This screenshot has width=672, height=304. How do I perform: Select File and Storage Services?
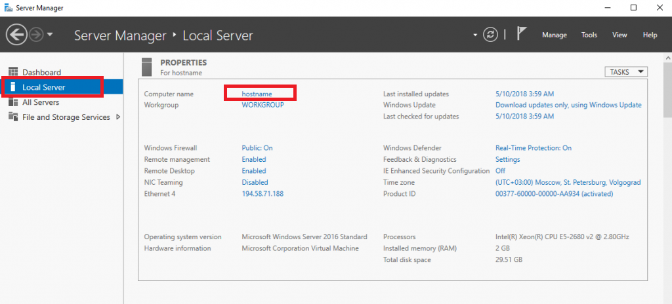[x=66, y=117]
